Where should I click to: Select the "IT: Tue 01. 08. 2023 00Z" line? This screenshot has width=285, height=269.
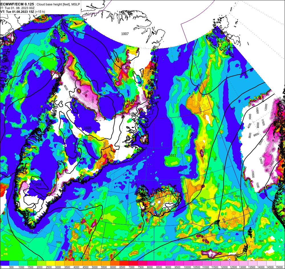pyautogui.click(x=17, y=8)
